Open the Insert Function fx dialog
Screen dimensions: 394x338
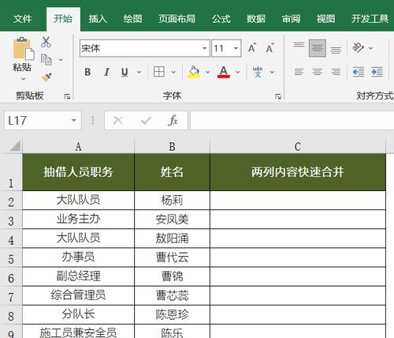coord(173,121)
